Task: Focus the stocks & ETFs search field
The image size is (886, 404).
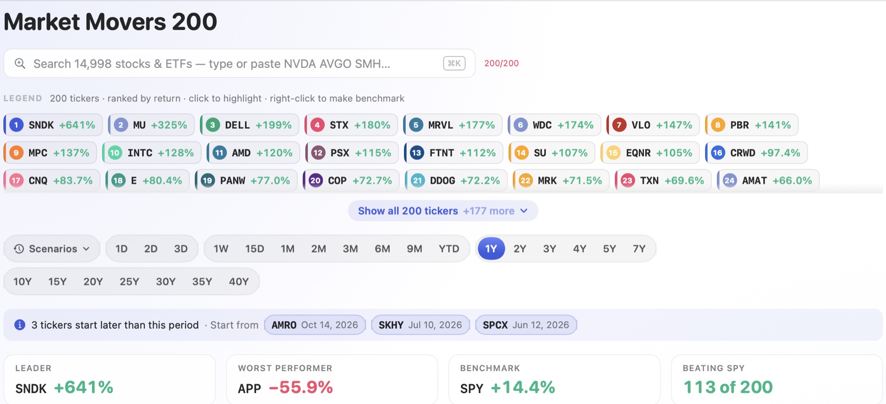Action: [239, 63]
